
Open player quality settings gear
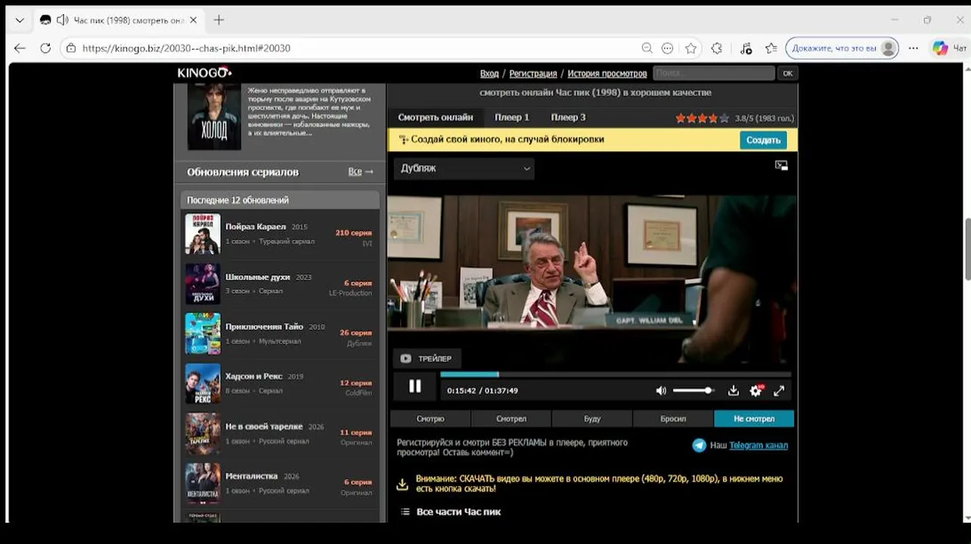click(x=755, y=391)
